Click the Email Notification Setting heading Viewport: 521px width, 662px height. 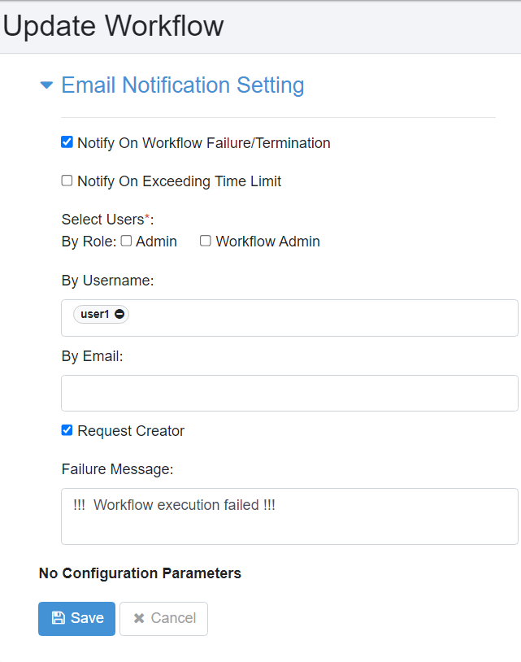183,85
